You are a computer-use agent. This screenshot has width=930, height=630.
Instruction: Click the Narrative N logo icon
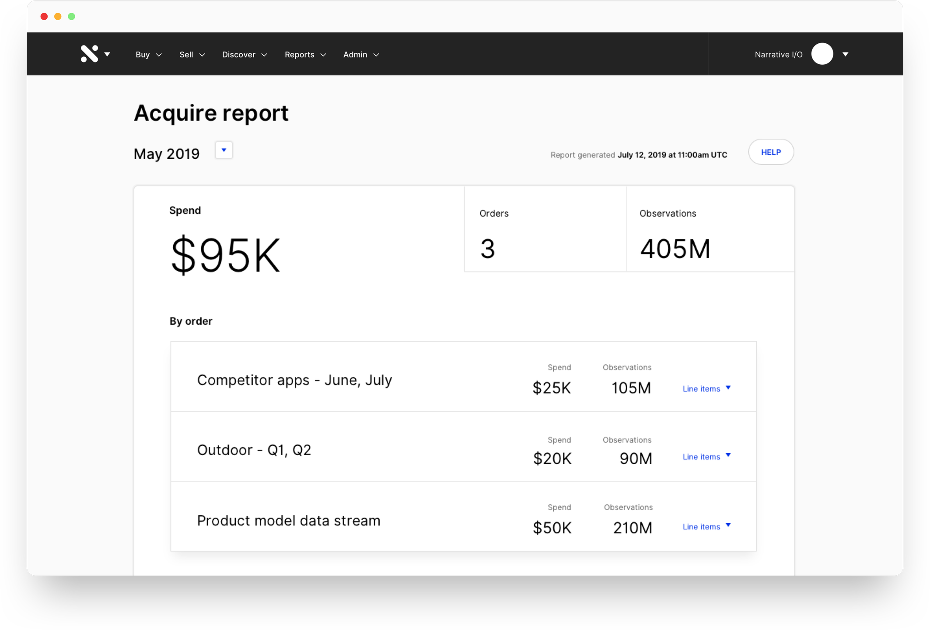point(89,54)
